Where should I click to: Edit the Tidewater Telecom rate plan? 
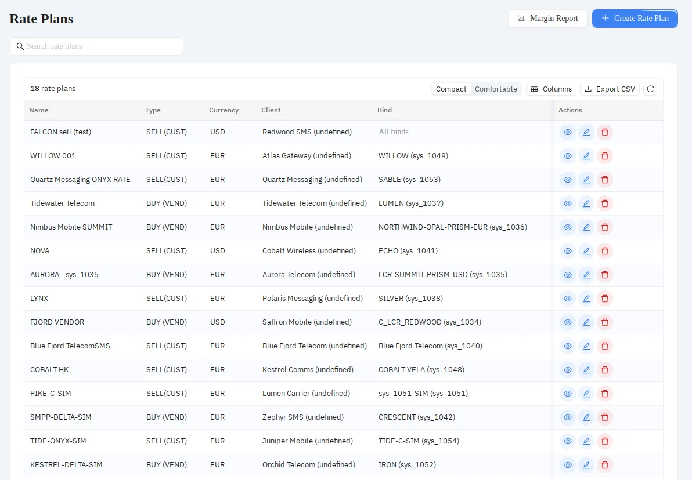coord(586,203)
